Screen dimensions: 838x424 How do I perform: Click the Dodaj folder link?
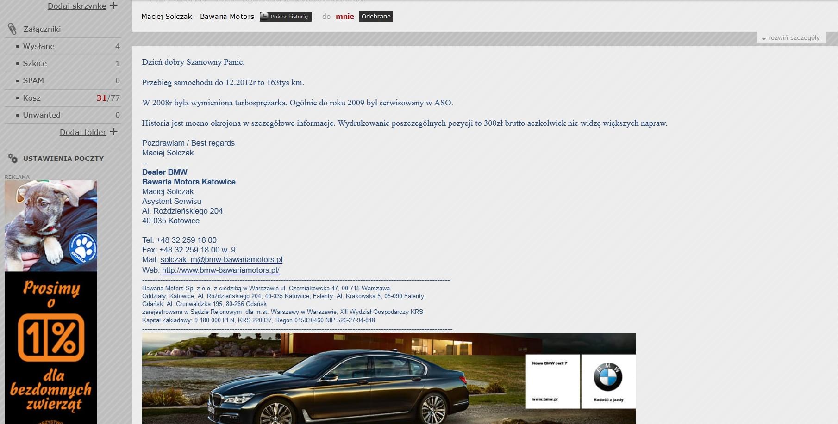click(83, 132)
